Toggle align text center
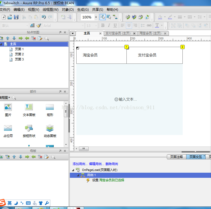This screenshot has width=211, height=209. pos(129,25)
